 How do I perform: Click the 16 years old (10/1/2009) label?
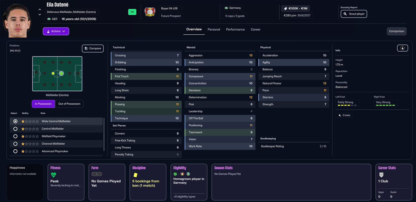pyautogui.click(x=79, y=19)
